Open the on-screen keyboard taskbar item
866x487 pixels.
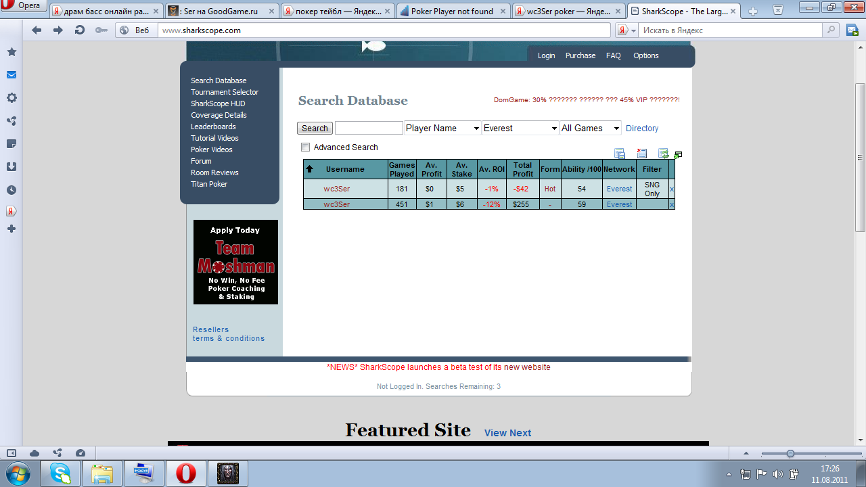(144, 473)
